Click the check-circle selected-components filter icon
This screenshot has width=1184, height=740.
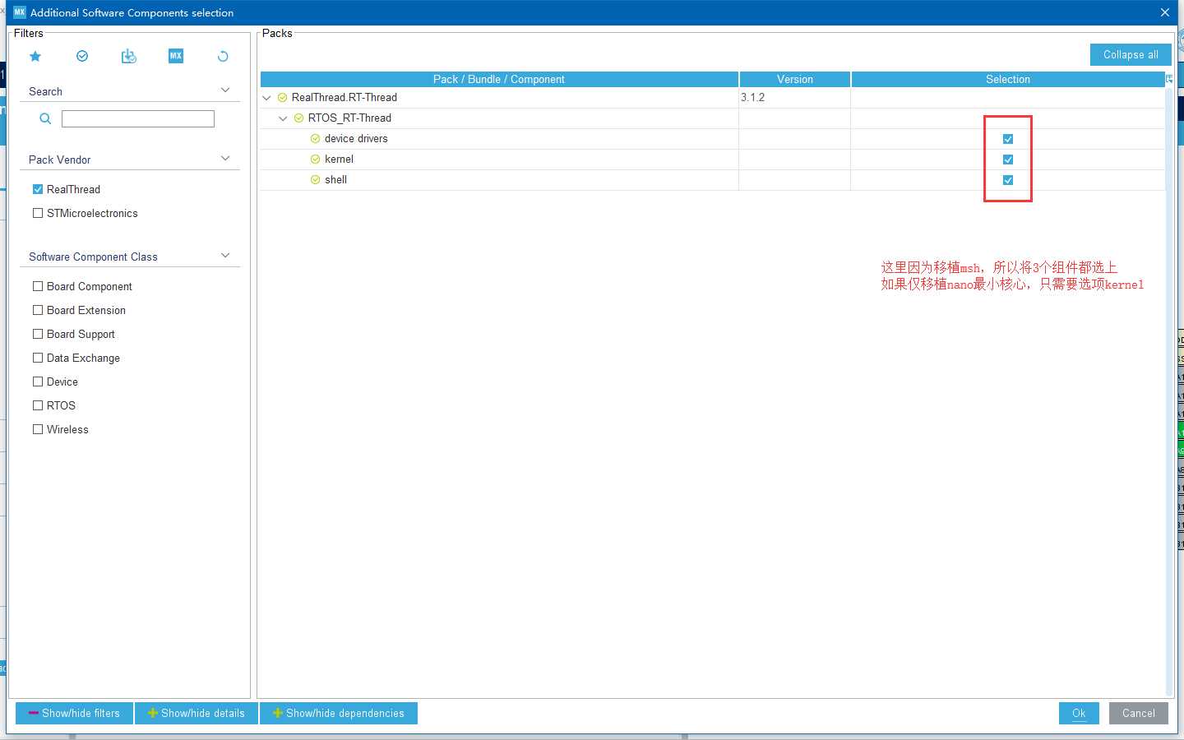(x=82, y=56)
